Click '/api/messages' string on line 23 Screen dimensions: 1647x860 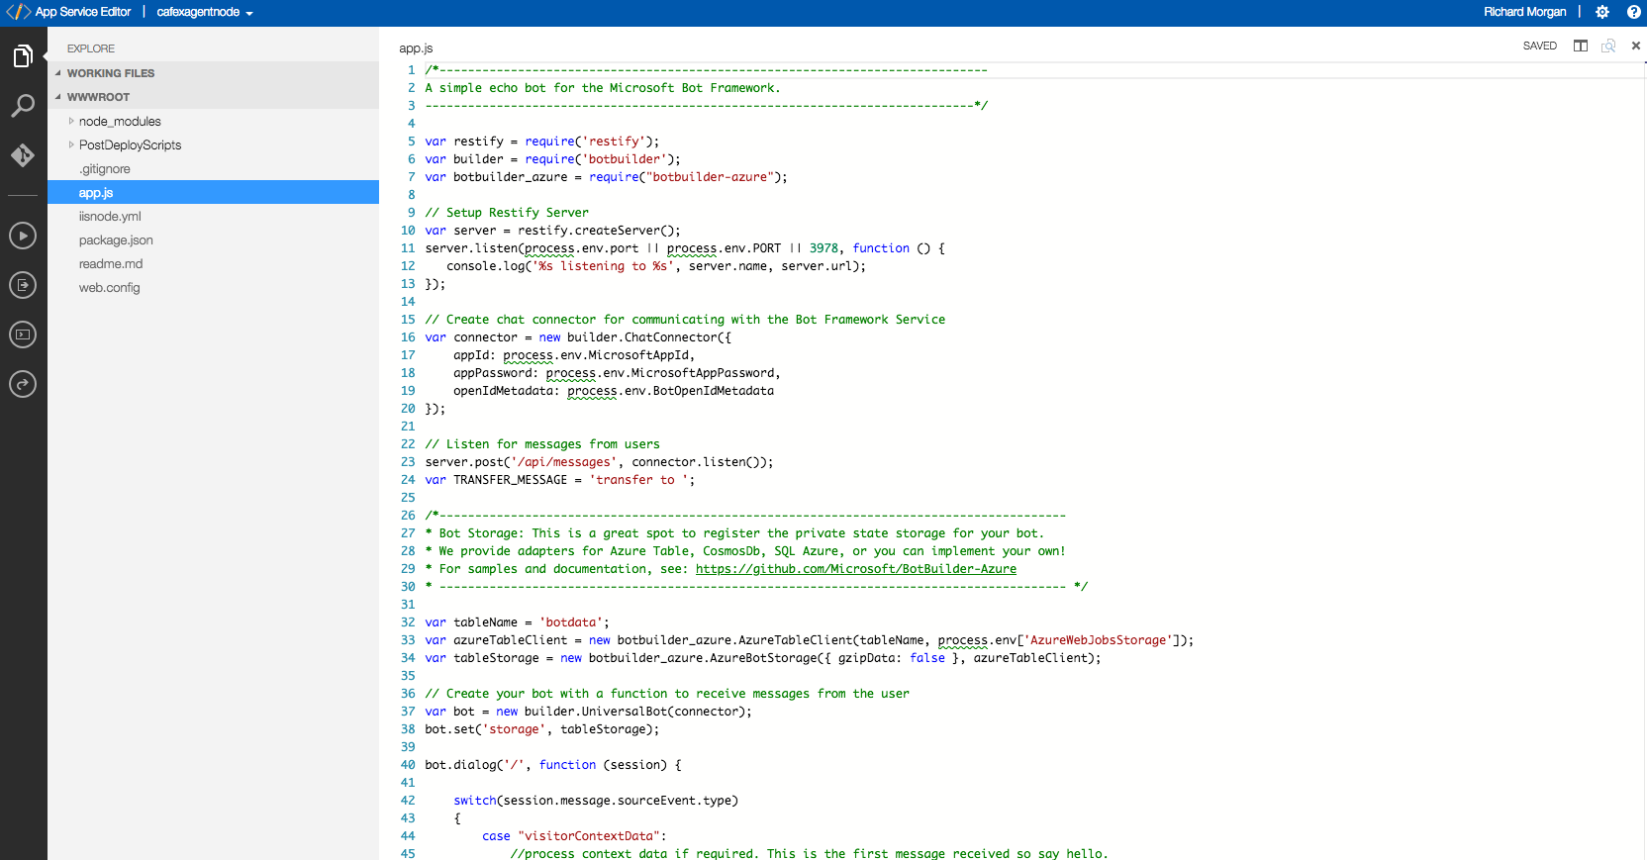(563, 461)
